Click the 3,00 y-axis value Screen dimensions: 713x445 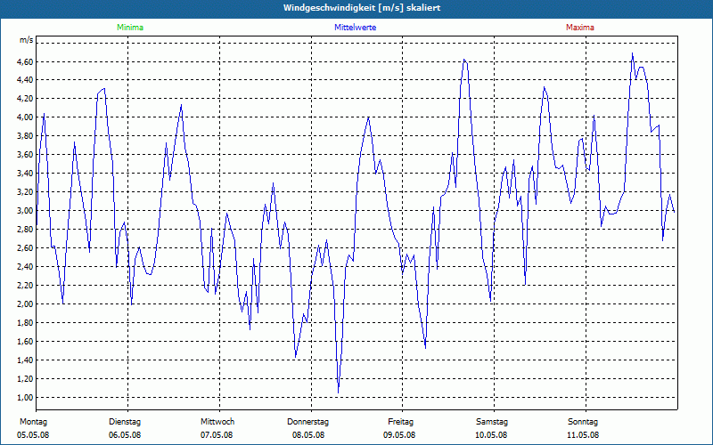[27, 211]
